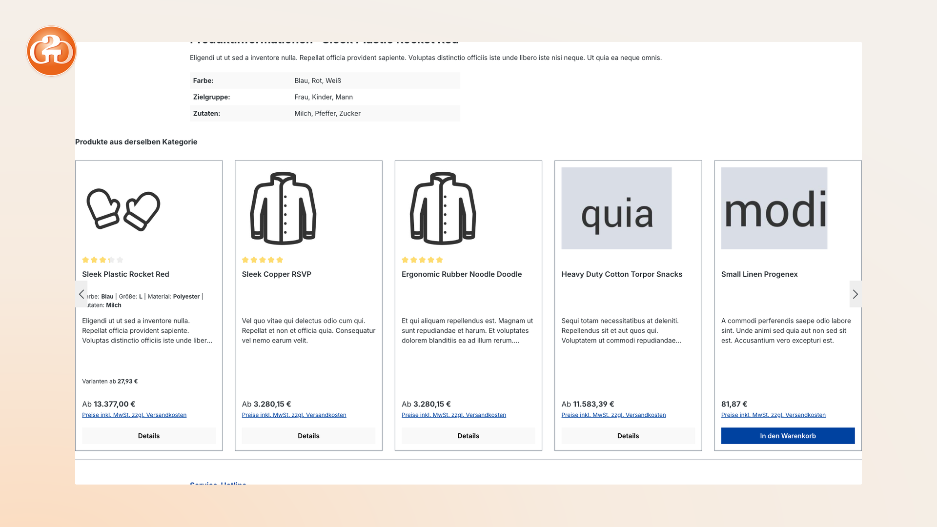Open the 'quia' placeholder product image
The width and height of the screenshot is (937, 527).
616,208
